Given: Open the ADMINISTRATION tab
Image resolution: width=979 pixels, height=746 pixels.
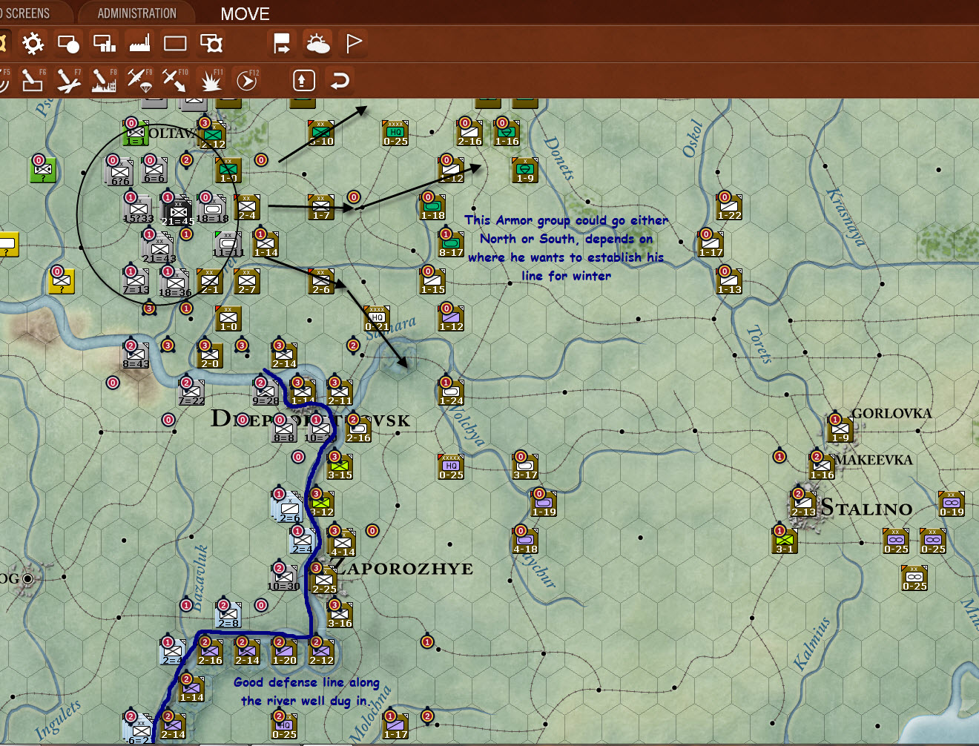Looking at the screenshot, I should [137, 13].
